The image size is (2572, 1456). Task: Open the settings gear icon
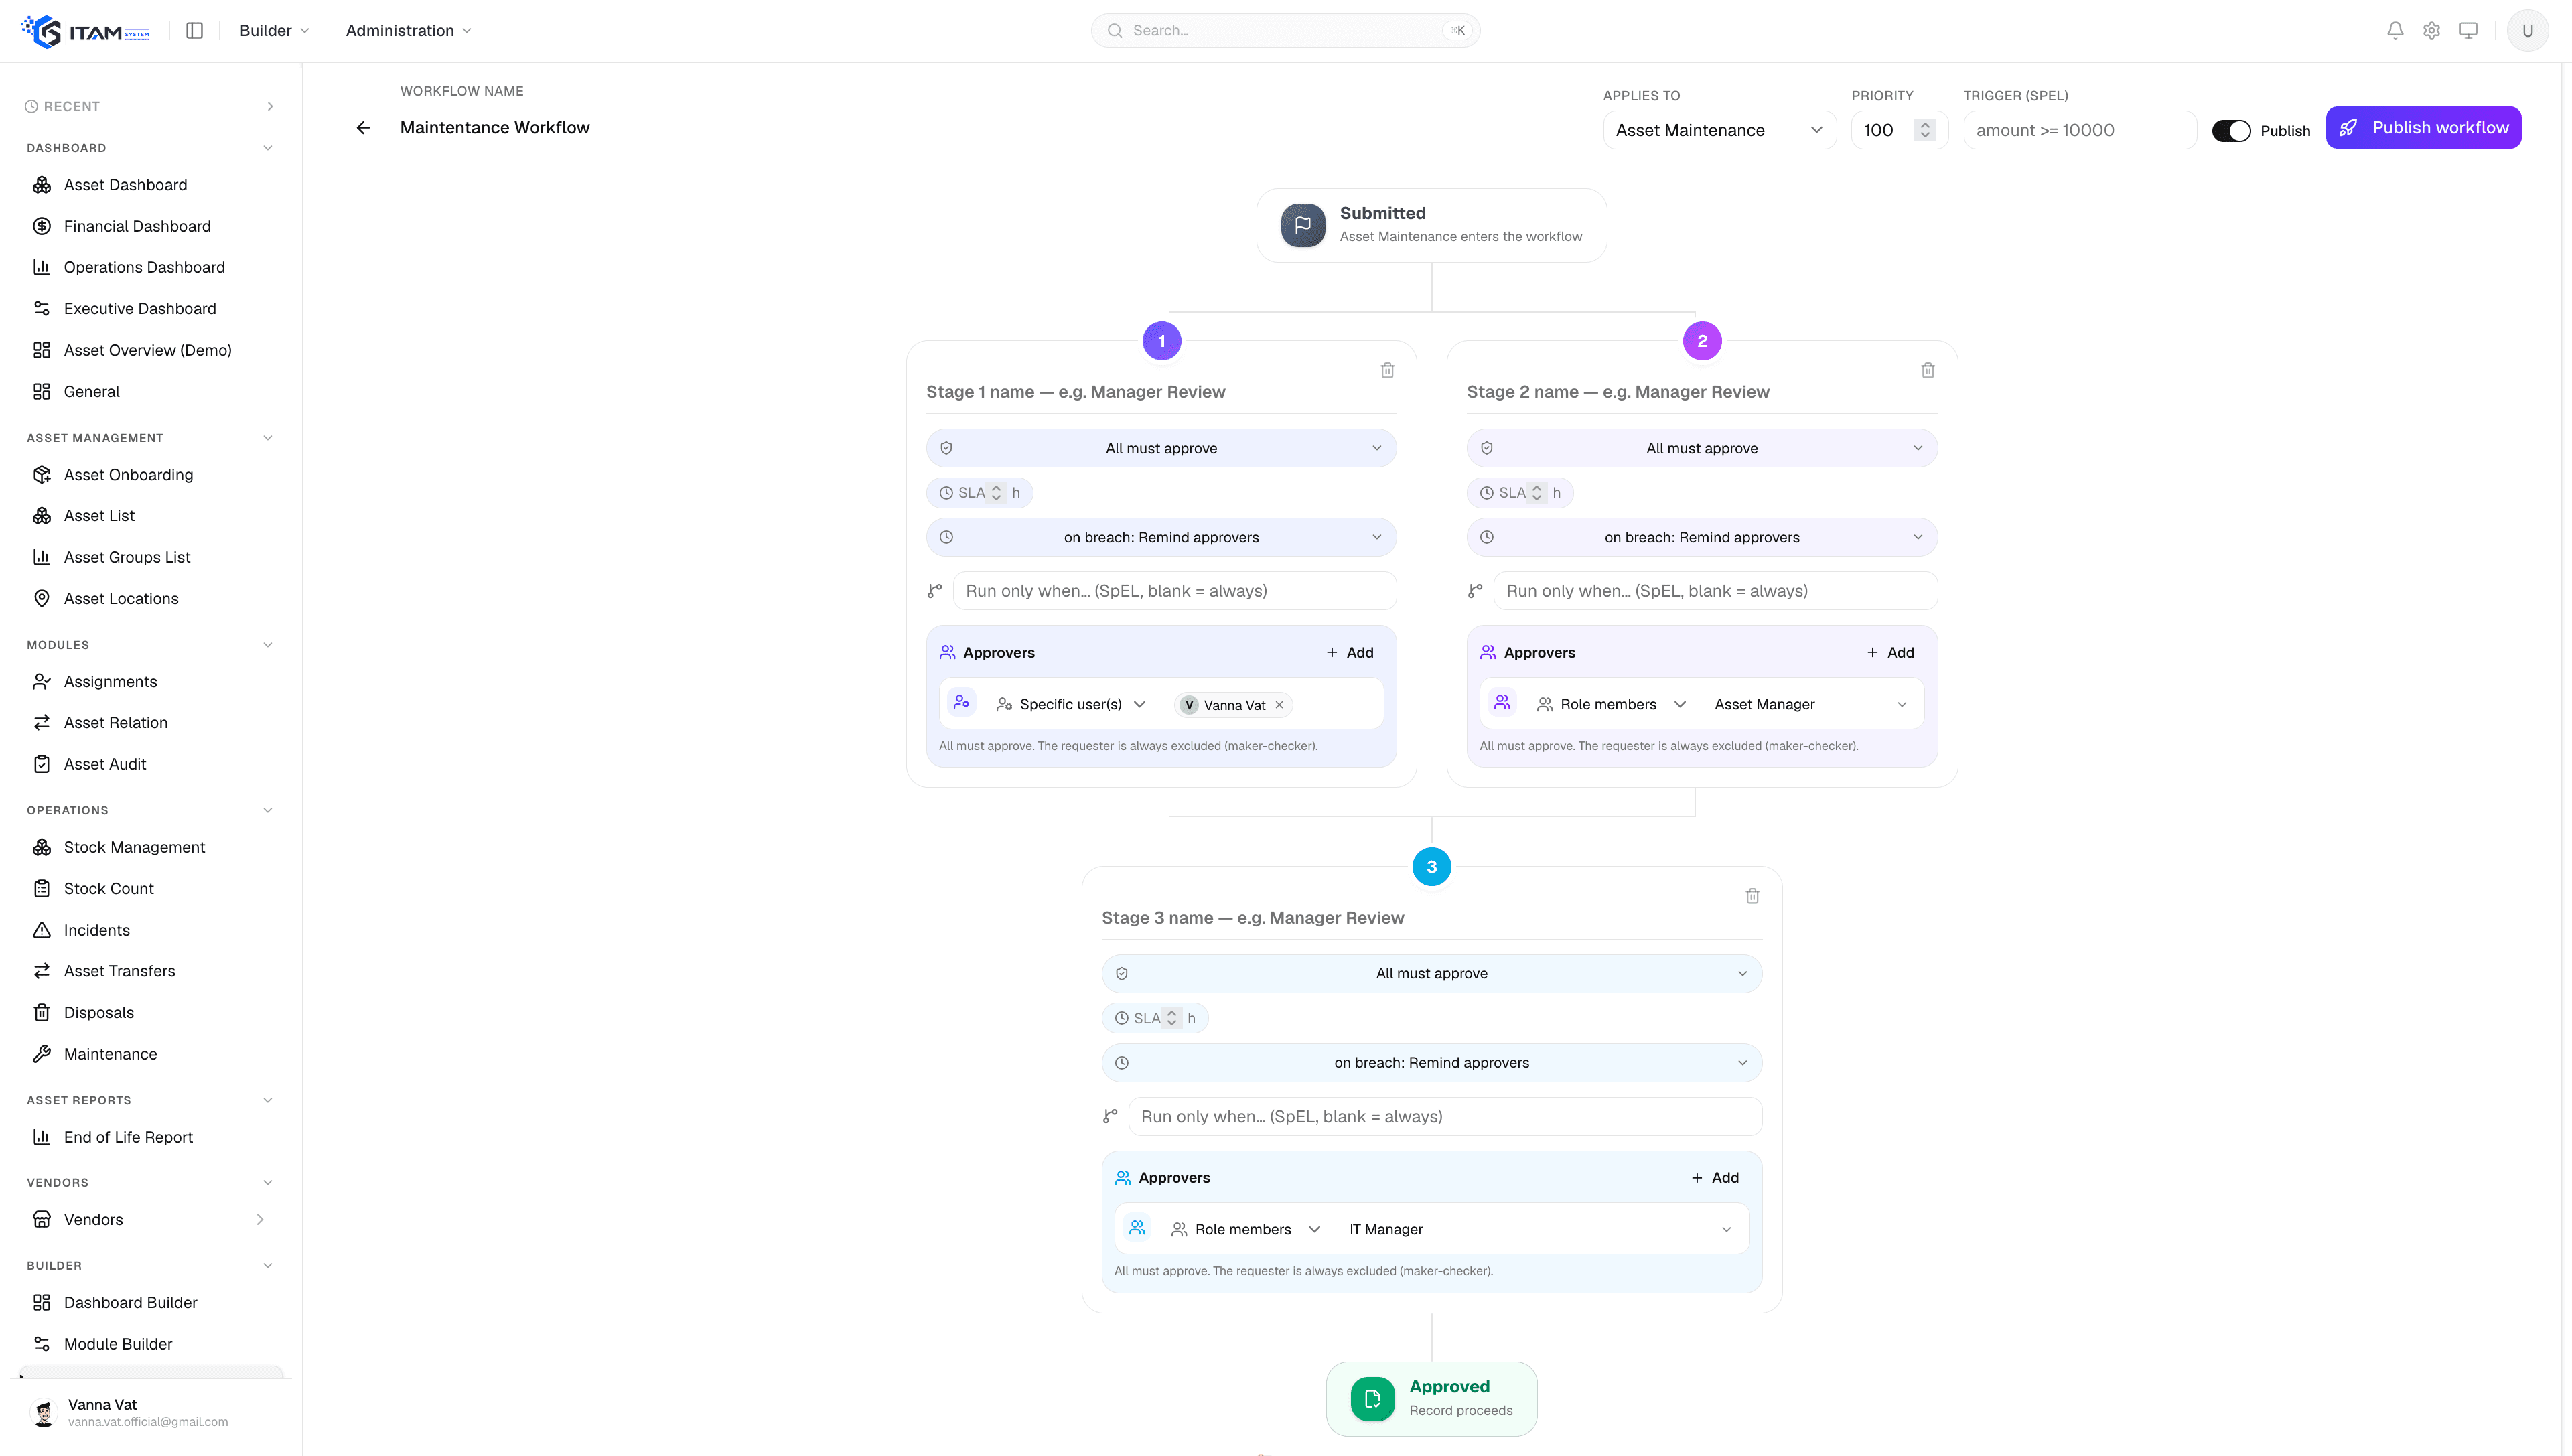click(2431, 31)
